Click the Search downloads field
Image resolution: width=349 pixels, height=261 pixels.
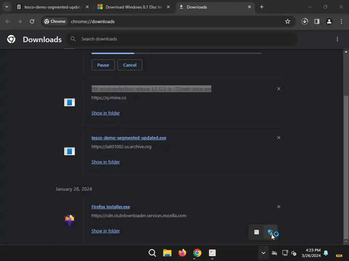pyautogui.click(x=182, y=39)
